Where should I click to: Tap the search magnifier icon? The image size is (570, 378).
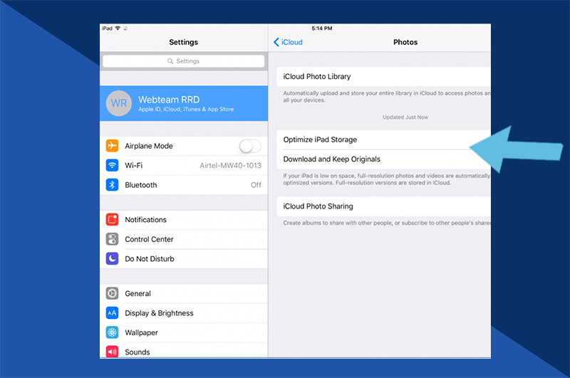pyautogui.click(x=170, y=61)
